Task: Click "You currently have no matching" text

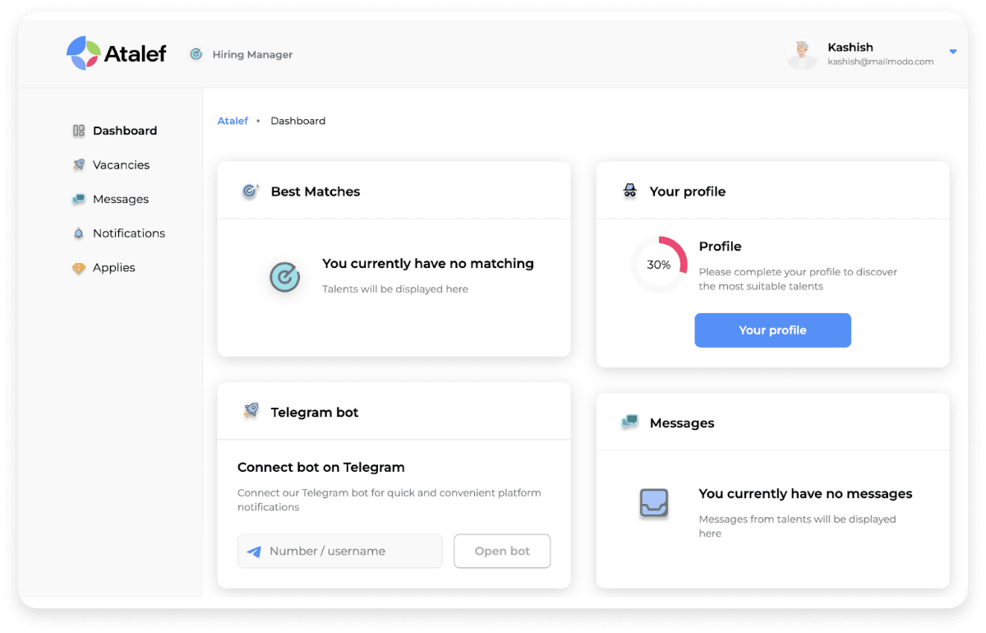Action: click(x=428, y=264)
